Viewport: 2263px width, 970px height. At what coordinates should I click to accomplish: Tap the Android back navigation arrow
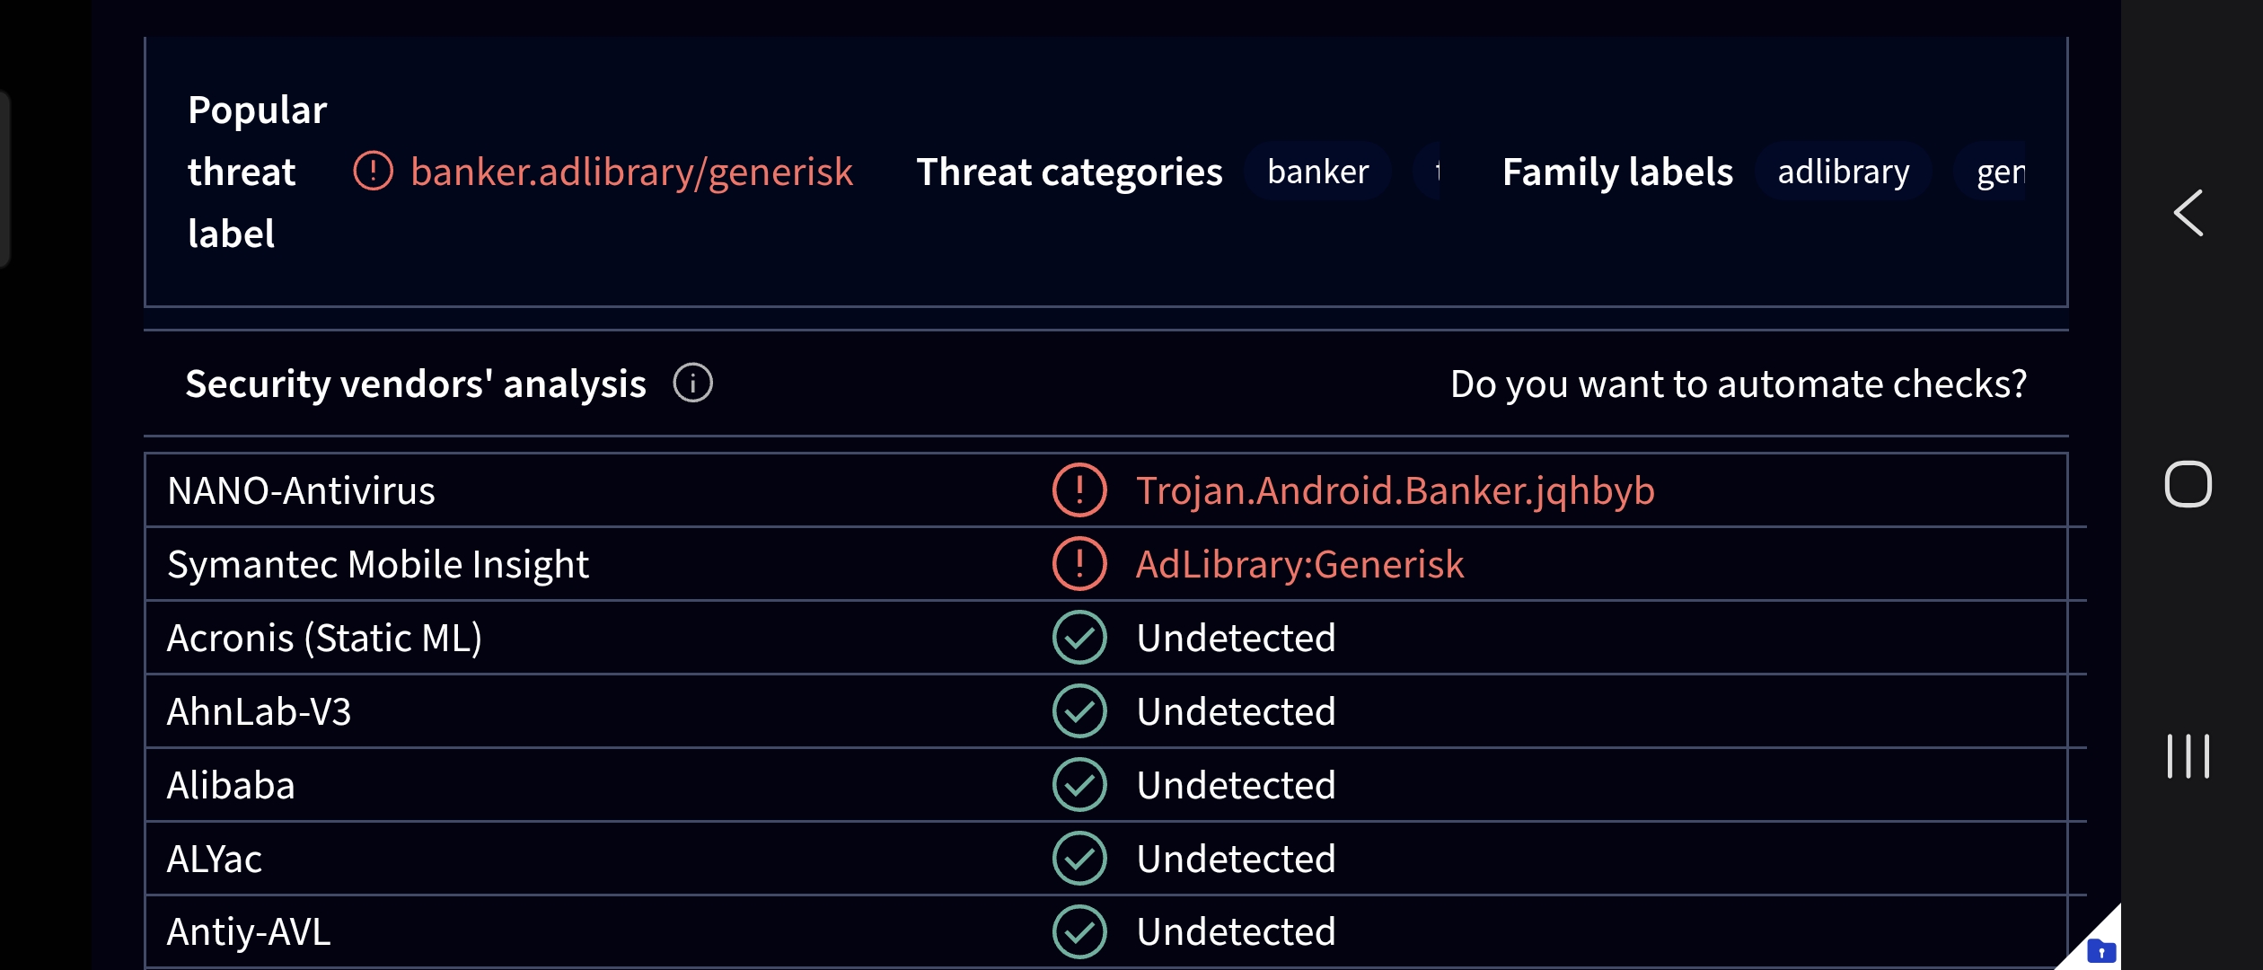(x=2188, y=214)
